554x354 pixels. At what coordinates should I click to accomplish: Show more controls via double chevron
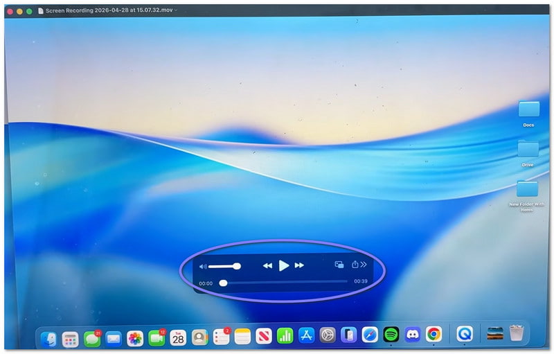(364, 264)
